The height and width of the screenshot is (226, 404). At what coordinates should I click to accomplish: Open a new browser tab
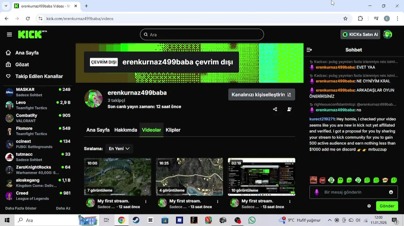point(86,6)
